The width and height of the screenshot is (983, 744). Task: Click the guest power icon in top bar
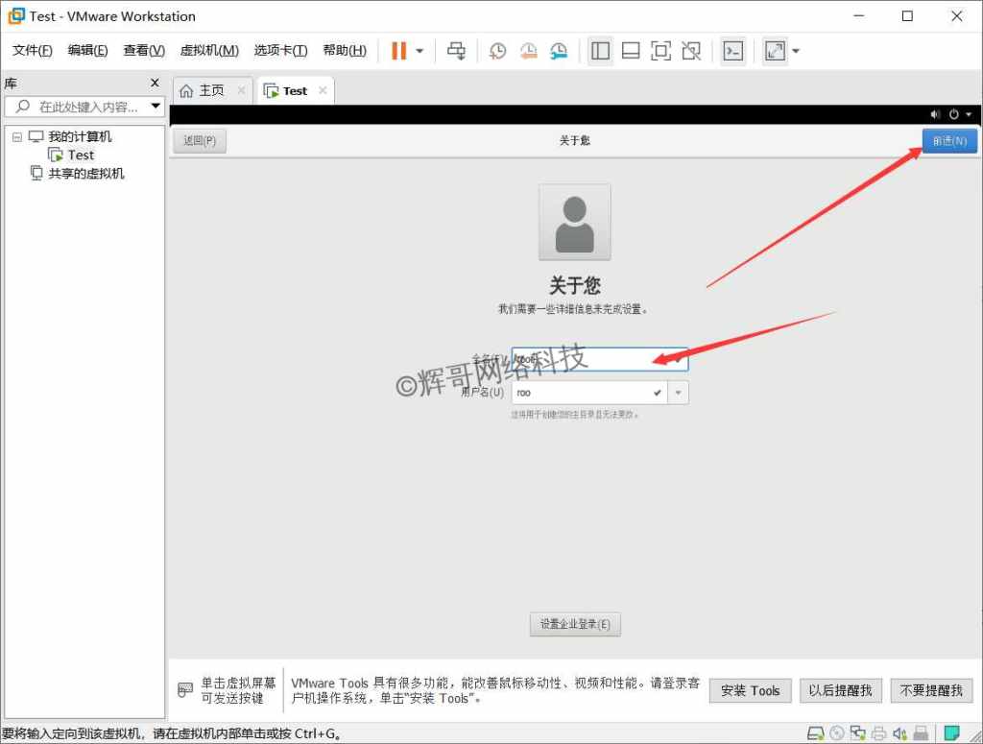click(953, 114)
